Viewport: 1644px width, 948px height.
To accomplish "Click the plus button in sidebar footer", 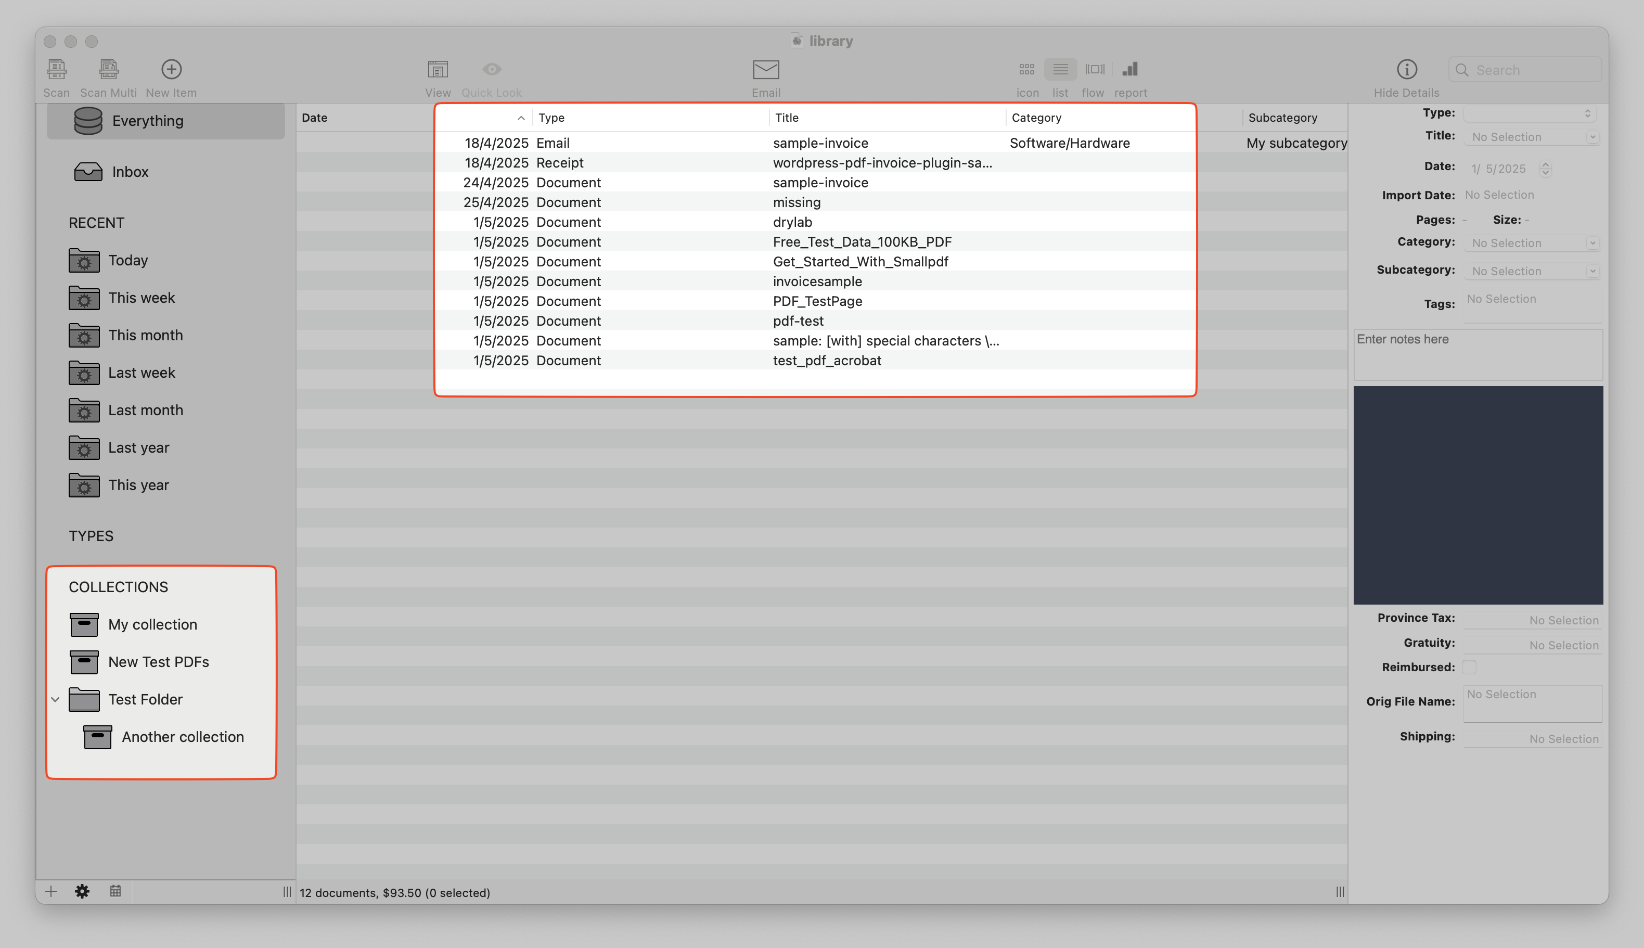I will click(51, 891).
